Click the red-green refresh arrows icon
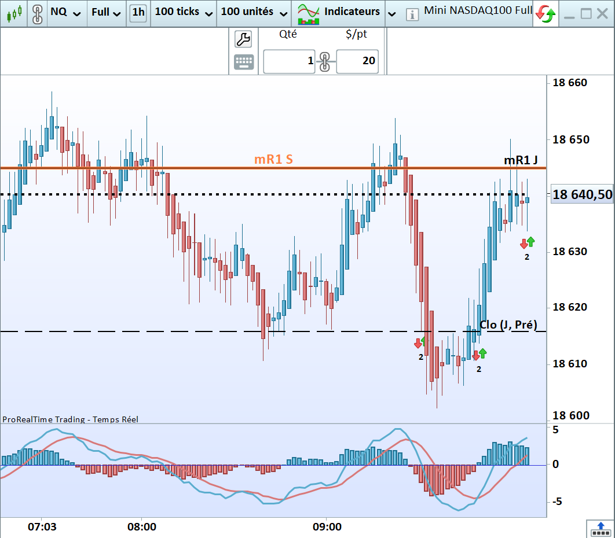 click(546, 14)
